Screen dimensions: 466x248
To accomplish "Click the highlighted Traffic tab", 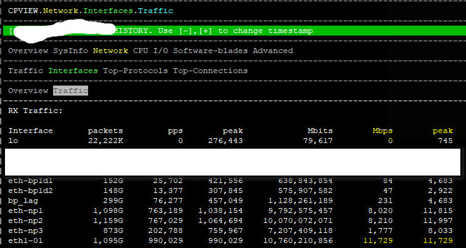I will point(71,91).
